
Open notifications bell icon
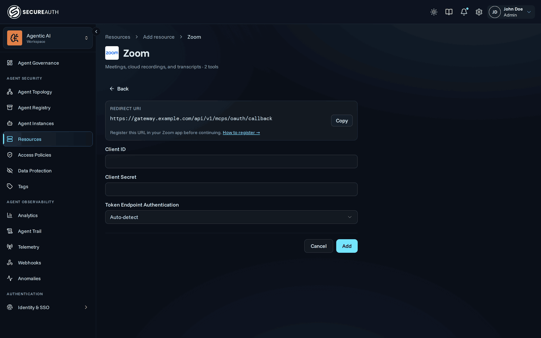pos(464,12)
